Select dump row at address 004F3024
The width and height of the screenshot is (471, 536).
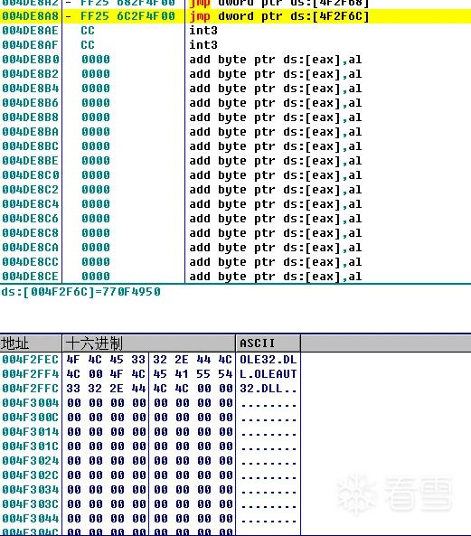(150, 461)
